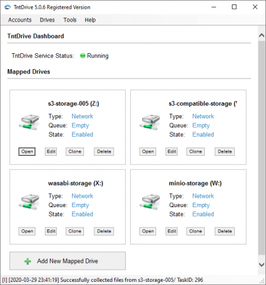Click the green Running status indicator
The image size is (266, 285).
[83, 56]
